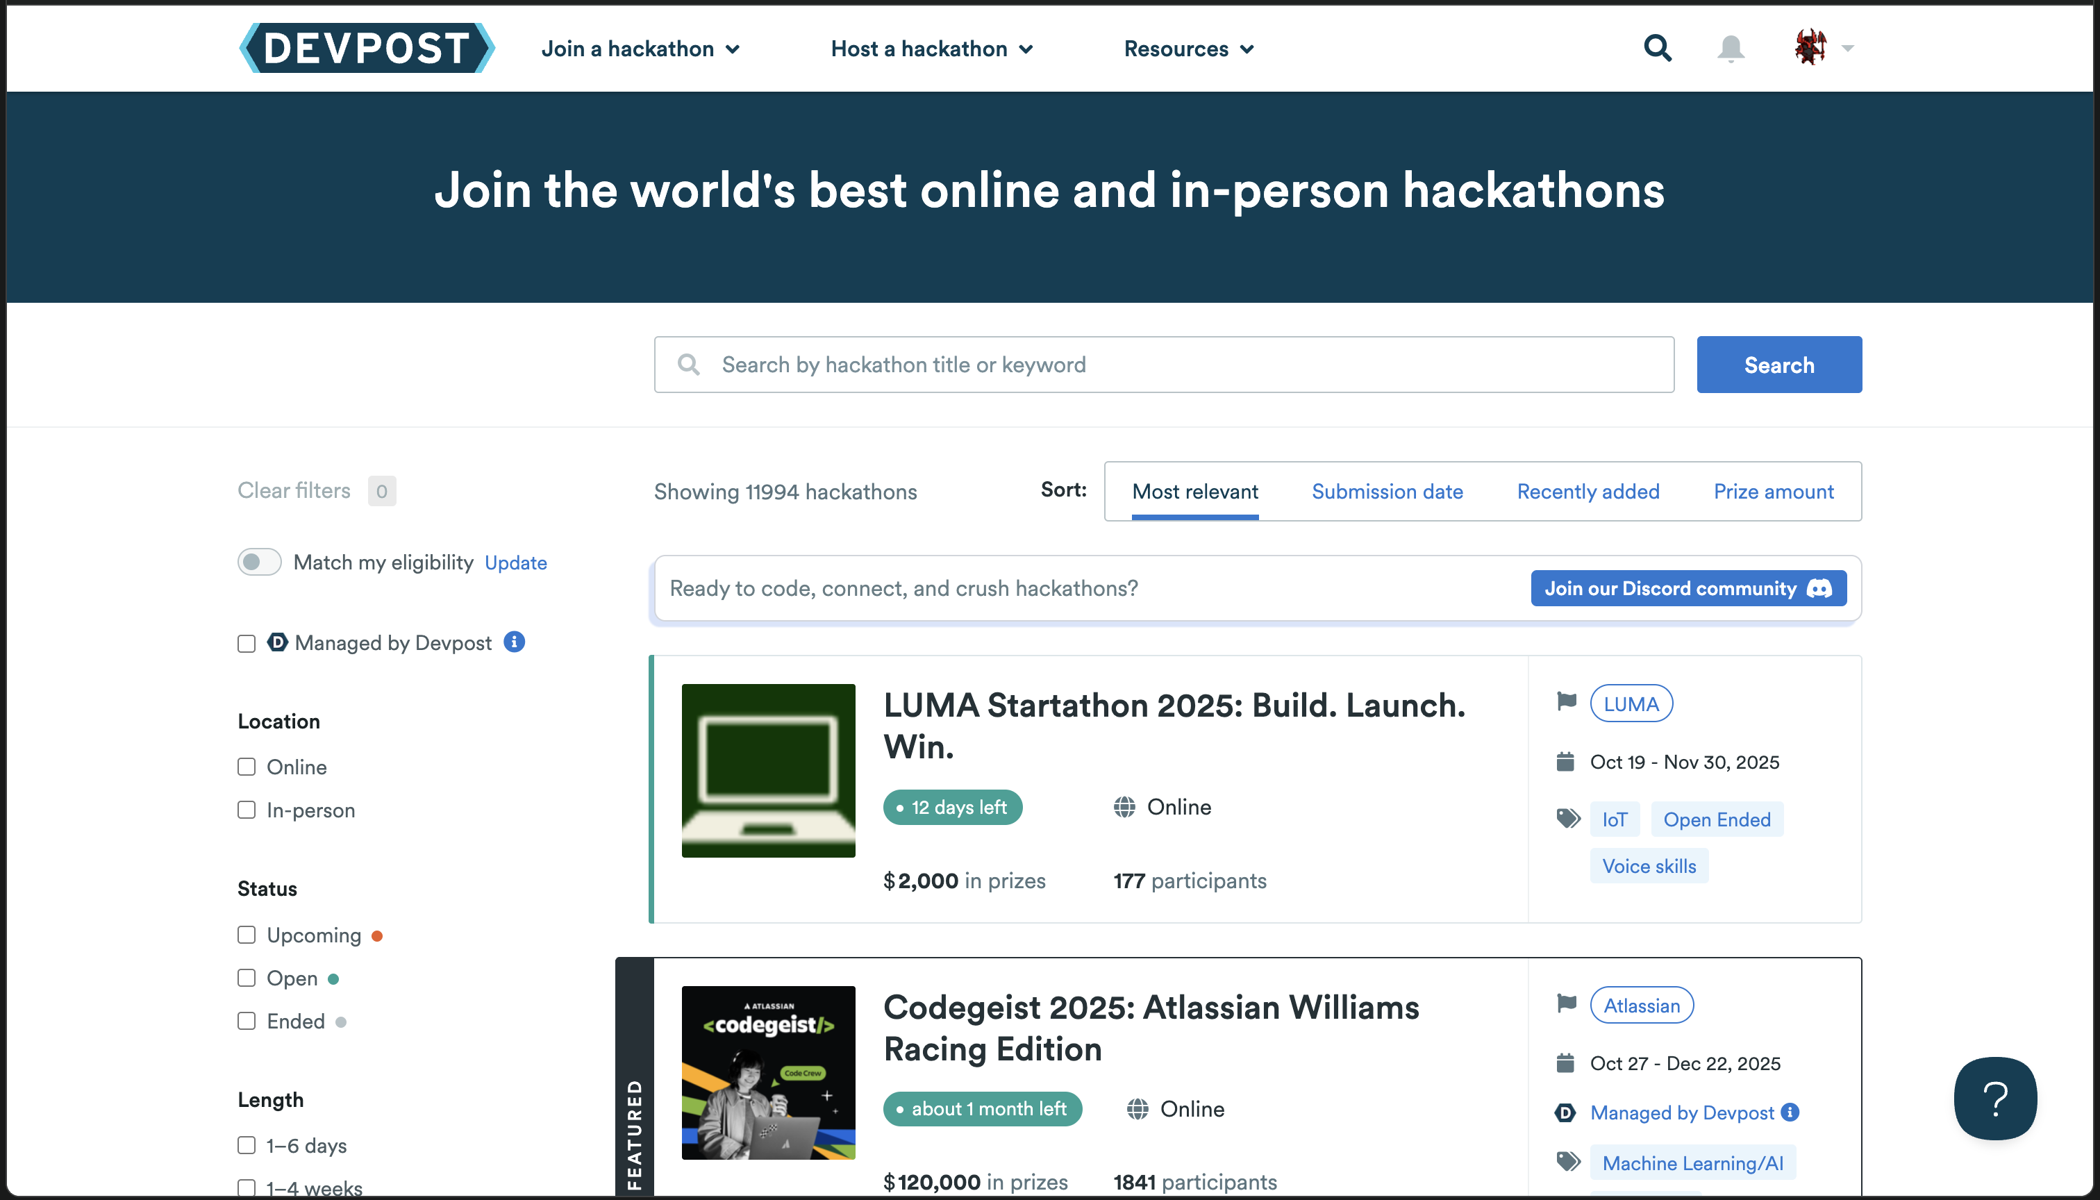Screen dimensions: 2100x1200
Task: Open the LUMA organizer tag
Action: tap(1631, 704)
